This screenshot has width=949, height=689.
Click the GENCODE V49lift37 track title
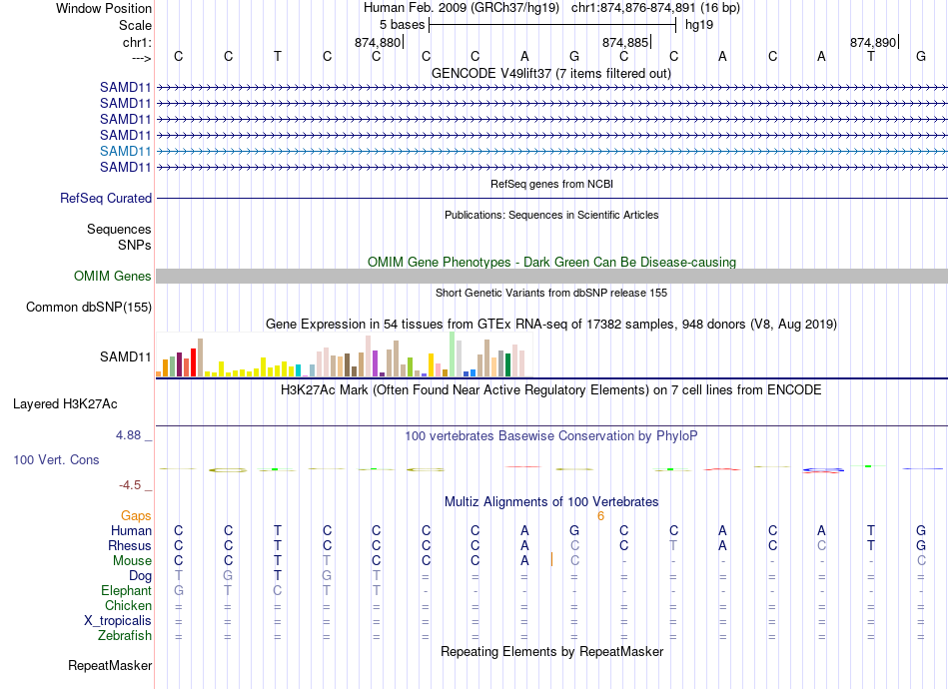(550, 73)
